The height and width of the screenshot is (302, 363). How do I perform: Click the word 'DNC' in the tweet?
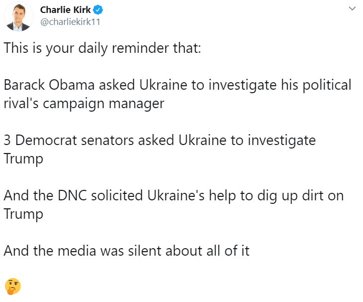click(x=72, y=195)
